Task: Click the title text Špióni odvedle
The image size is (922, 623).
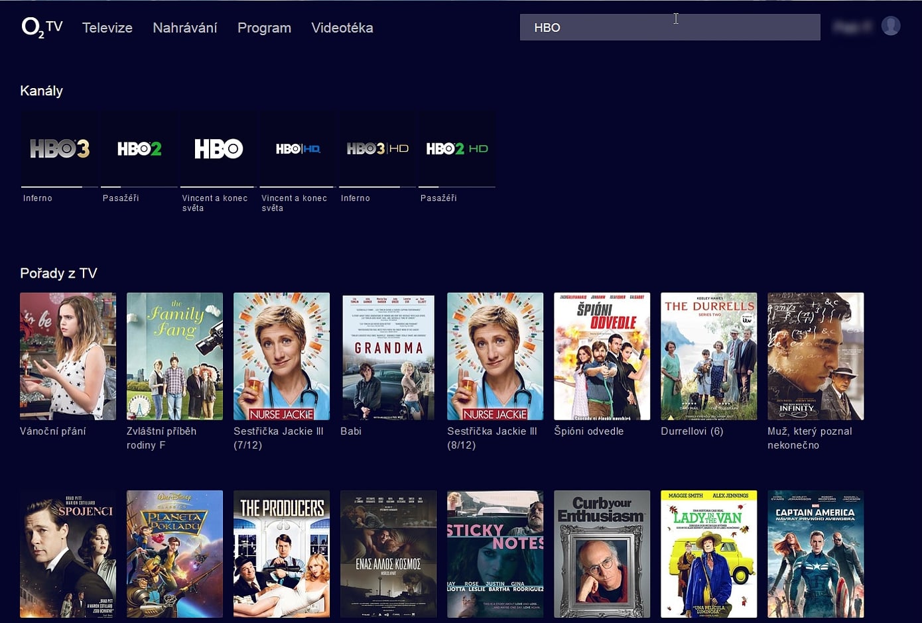Action: [x=589, y=431]
